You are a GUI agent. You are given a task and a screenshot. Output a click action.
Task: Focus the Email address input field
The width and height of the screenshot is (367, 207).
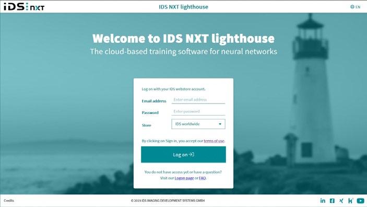point(198,100)
